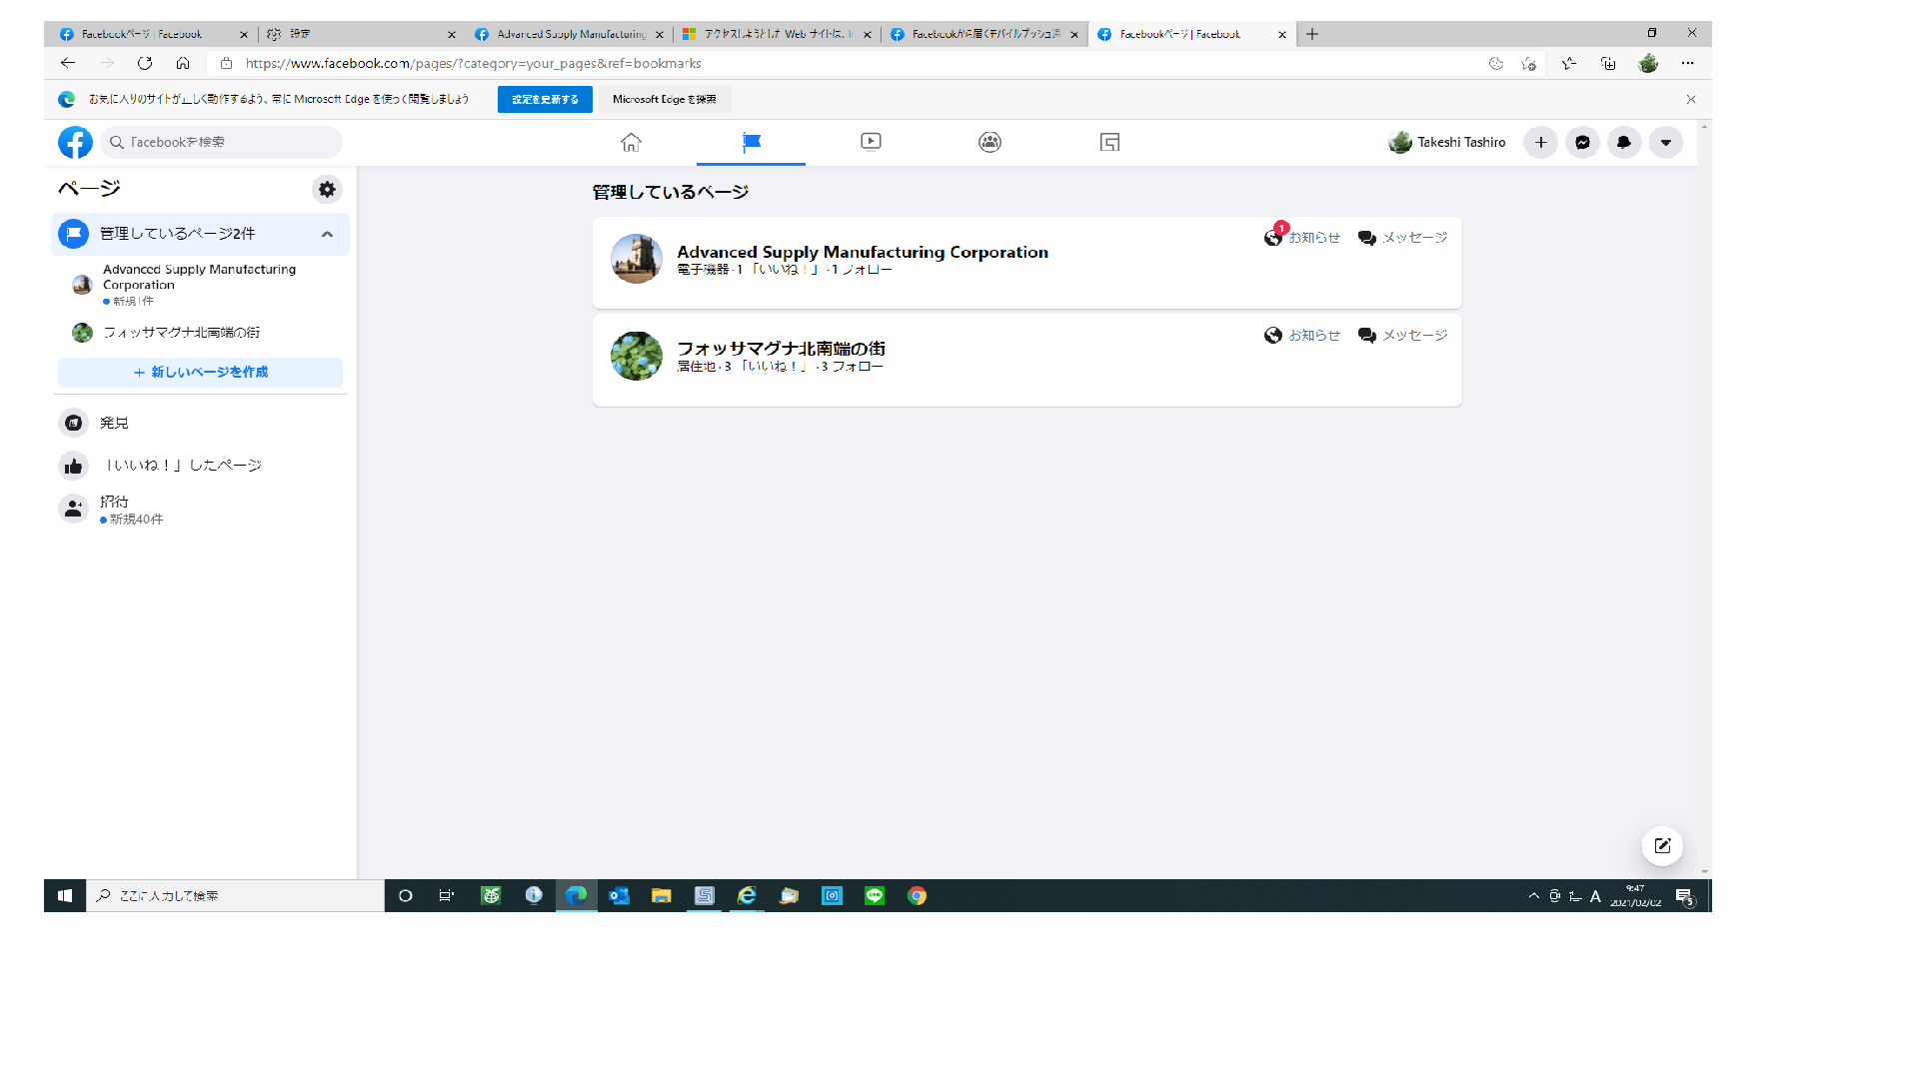Screen dimensions: 1919x1079
Task: Click フォッサマグナ北南端の街 page thumbnail
Action: coord(637,356)
